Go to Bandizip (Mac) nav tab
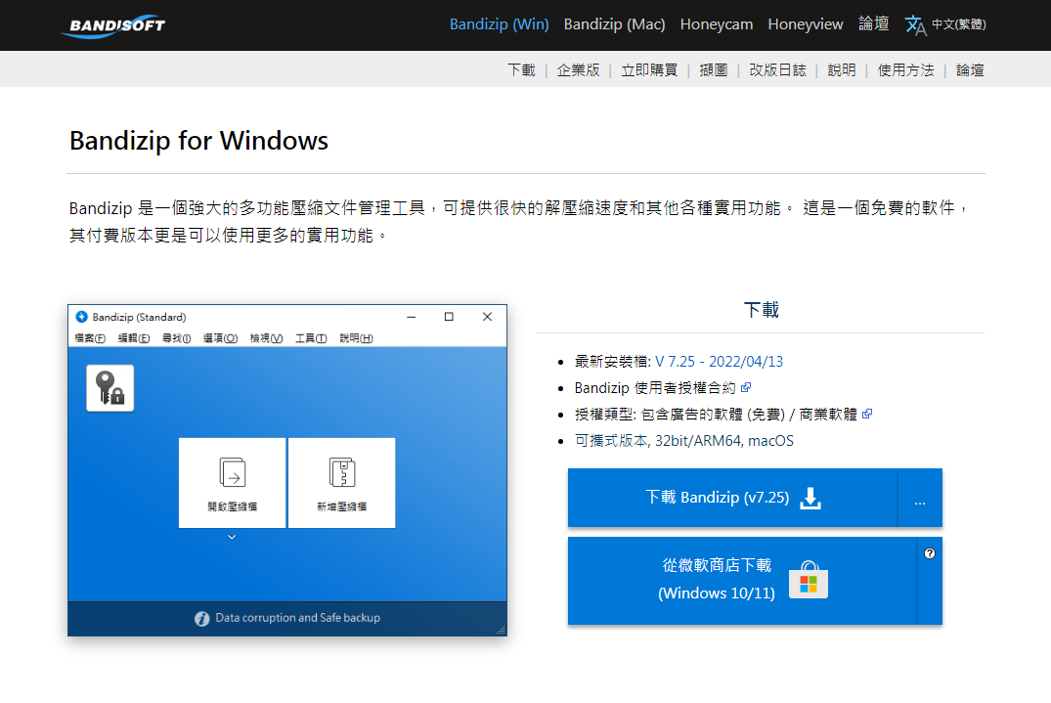Image resolution: width=1051 pixels, height=703 pixels. [x=615, y=24]
